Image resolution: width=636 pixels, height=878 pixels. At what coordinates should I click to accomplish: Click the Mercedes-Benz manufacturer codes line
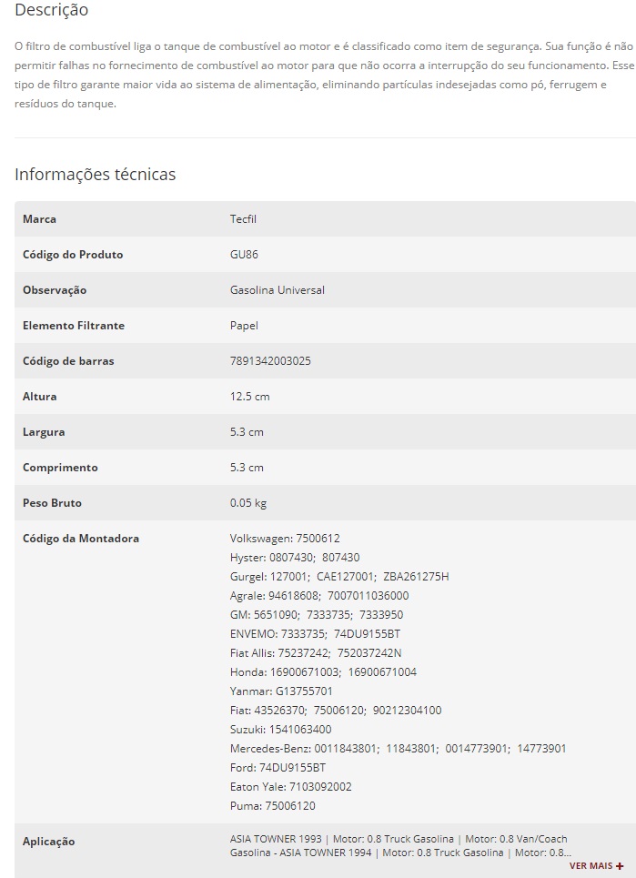click(398, 749)
